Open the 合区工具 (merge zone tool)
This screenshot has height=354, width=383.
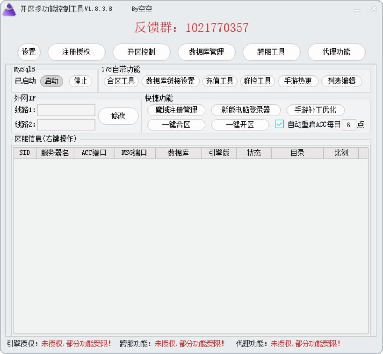(121, 81)
